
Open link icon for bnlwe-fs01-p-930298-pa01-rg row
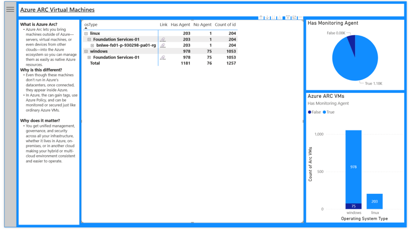[x=163, y=46]
